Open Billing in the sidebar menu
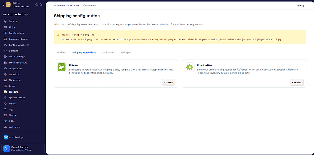The image size is (314, 155). click(x=12, y=27)
